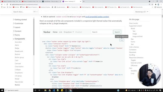This screenshot has width=163, height=92.
Task: Click Link in the example navbar
Action: (x=61, y=32)
